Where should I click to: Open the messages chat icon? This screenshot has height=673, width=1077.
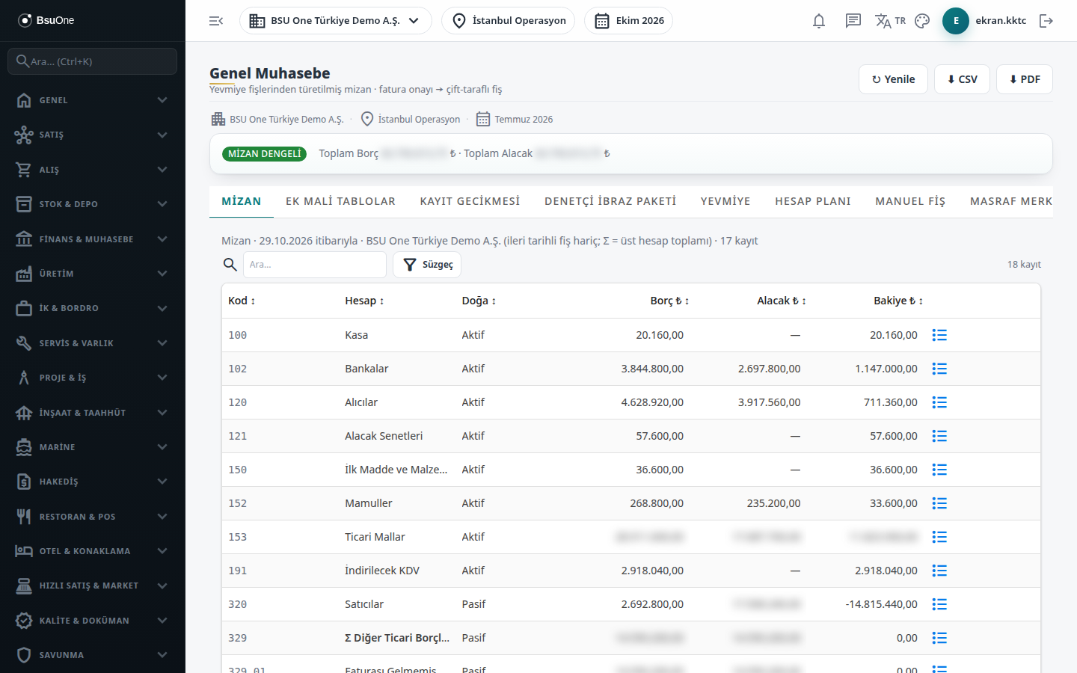[x=853, y=21]
